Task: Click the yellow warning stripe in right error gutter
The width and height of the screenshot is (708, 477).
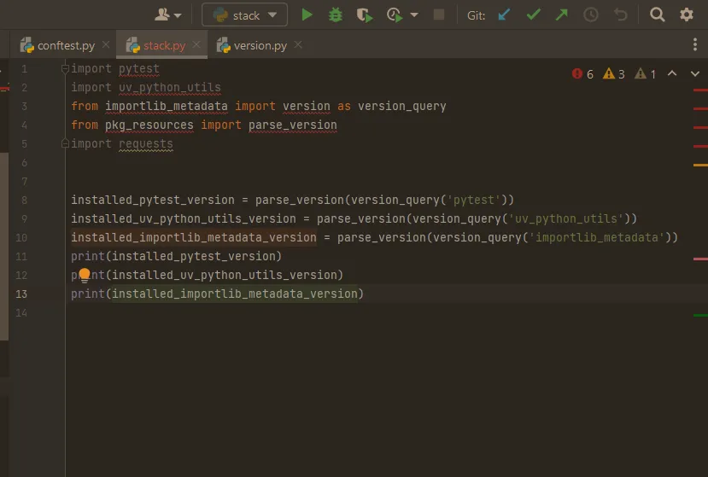Action: click(x=700, y=166)
